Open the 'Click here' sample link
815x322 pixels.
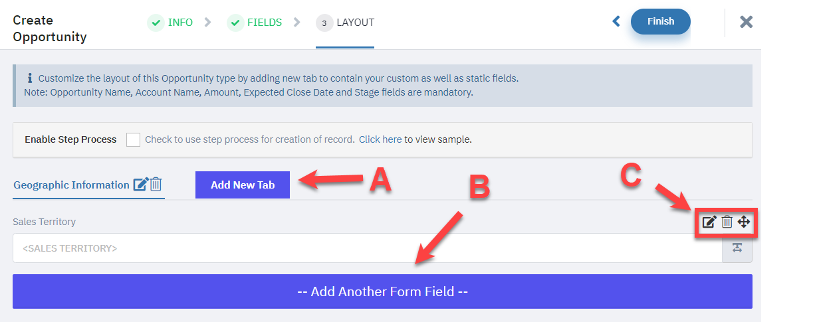pyautogui.click(x=380, y=139)
